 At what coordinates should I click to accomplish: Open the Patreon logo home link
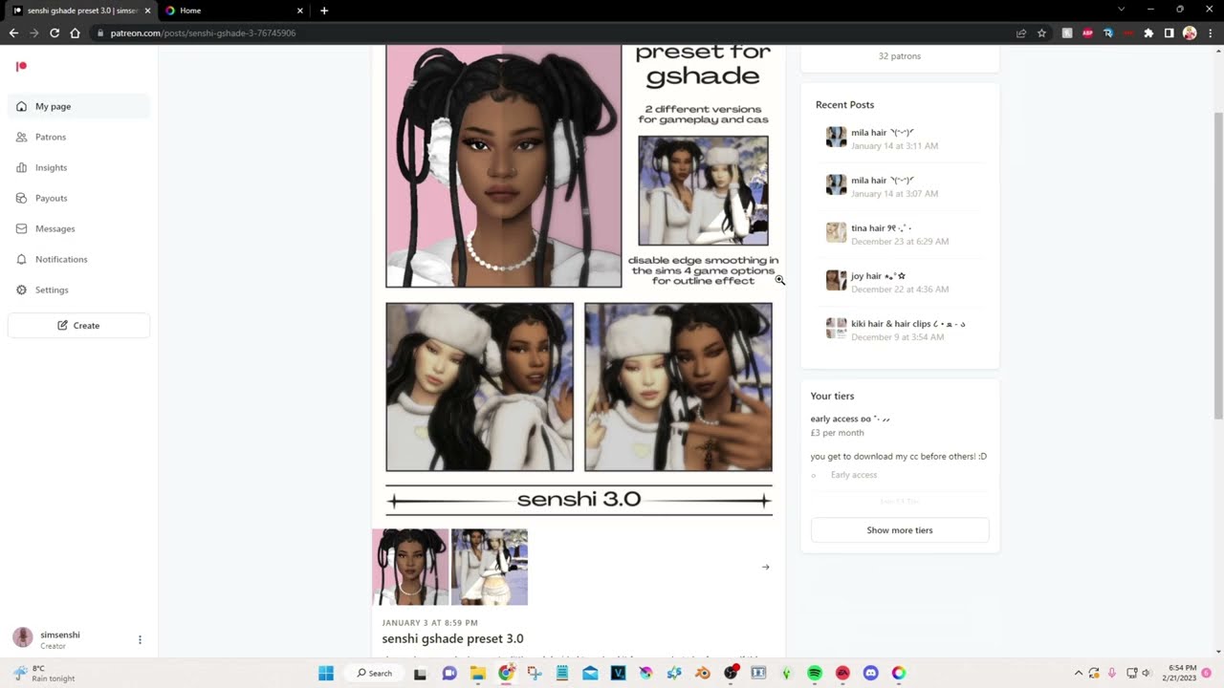click(x=21, y=66)
